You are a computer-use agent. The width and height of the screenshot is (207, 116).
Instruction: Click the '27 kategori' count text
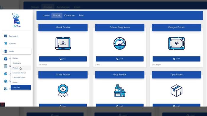pyautogui.click(x=156, y=65)
